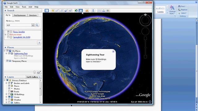Screen dimensions: 198x111
Task: Toggle the Springfield, VA result checkbox
Action: (8, 37)
